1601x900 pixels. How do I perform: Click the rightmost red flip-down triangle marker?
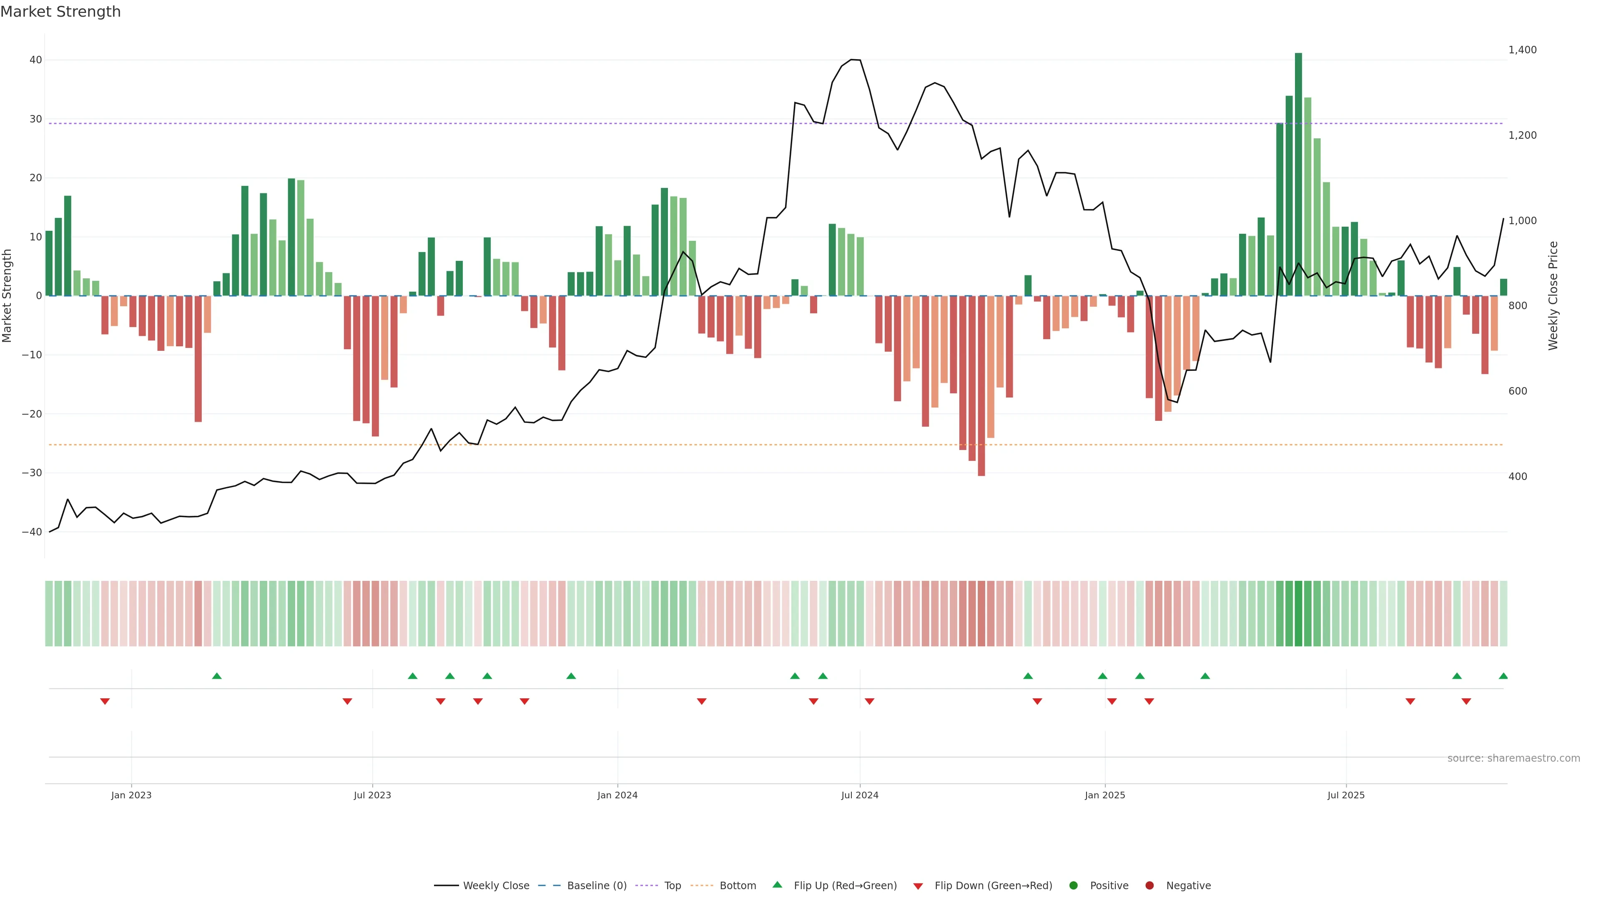(1466, 701)
